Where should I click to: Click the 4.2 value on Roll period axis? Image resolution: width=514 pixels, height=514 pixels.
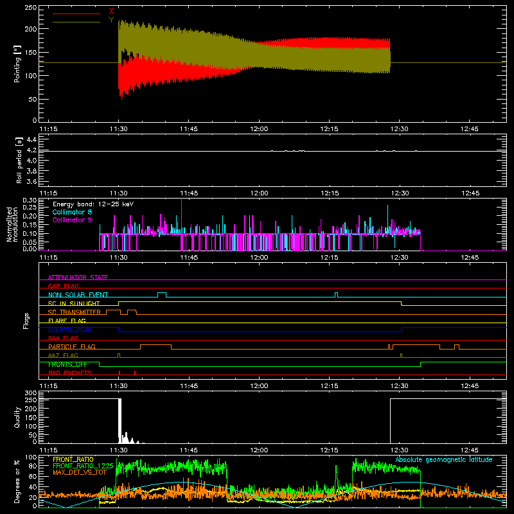31,150
